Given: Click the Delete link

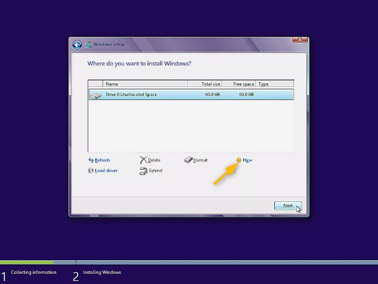Looking at the screenshot, I should [x=154, y=160].
